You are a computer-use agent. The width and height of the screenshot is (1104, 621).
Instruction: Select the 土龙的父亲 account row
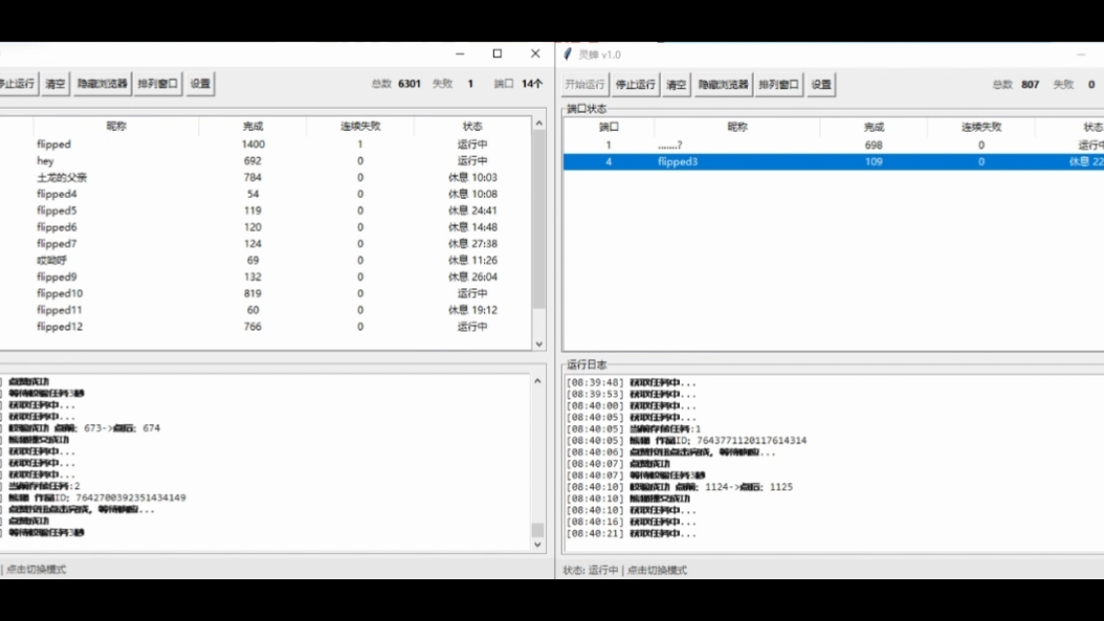point(266,178)
